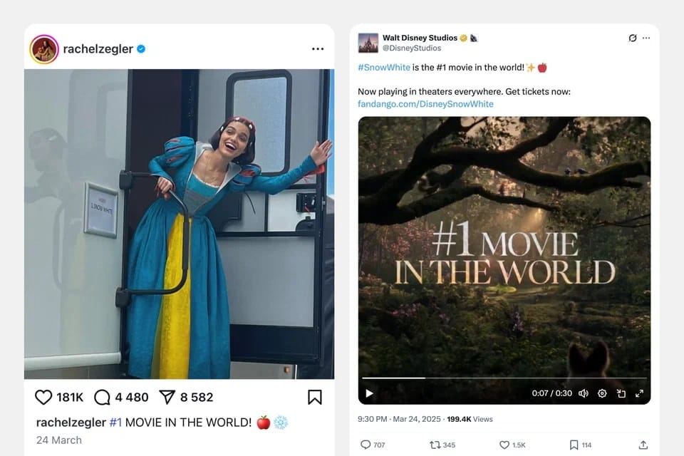Toggle bookmark on the Disney tweet
This screenshot has height=456, width=684.
(574, 445)
